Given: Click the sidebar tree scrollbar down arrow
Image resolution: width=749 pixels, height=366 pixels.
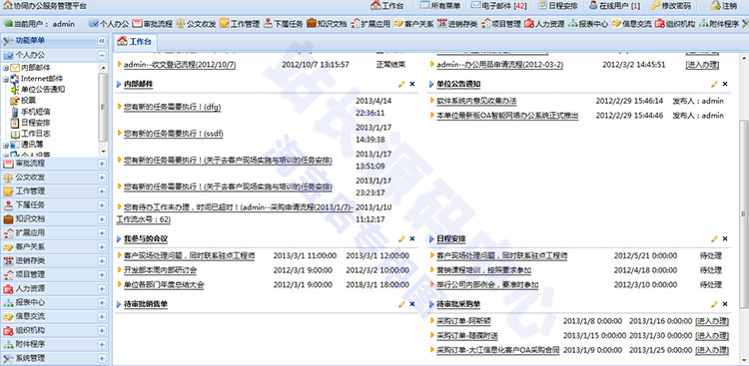Looking at the screenshot, I should coord(104,152).
